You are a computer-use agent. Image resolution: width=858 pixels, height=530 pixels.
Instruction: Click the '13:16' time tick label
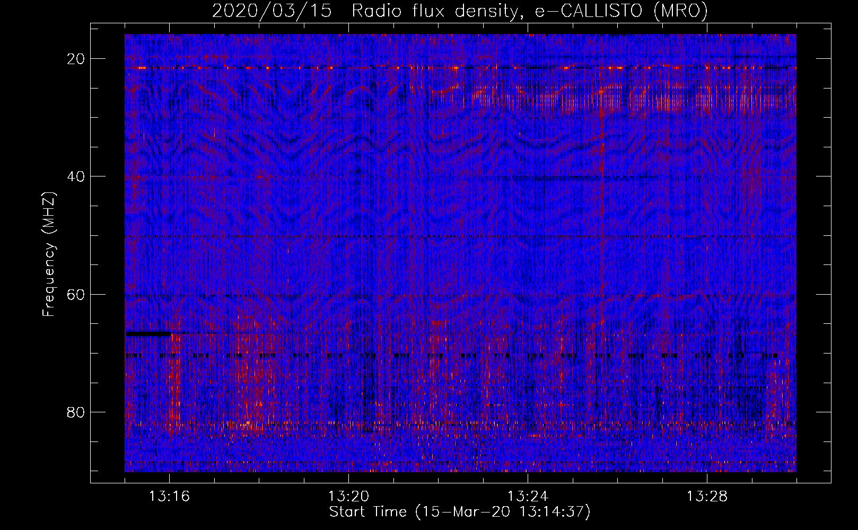pyautogui.click(x=169, y=497)
